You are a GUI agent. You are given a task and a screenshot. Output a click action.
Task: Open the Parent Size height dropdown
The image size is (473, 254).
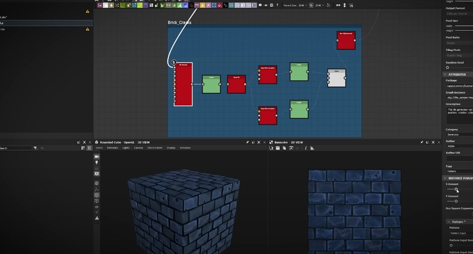coord(320,5)
